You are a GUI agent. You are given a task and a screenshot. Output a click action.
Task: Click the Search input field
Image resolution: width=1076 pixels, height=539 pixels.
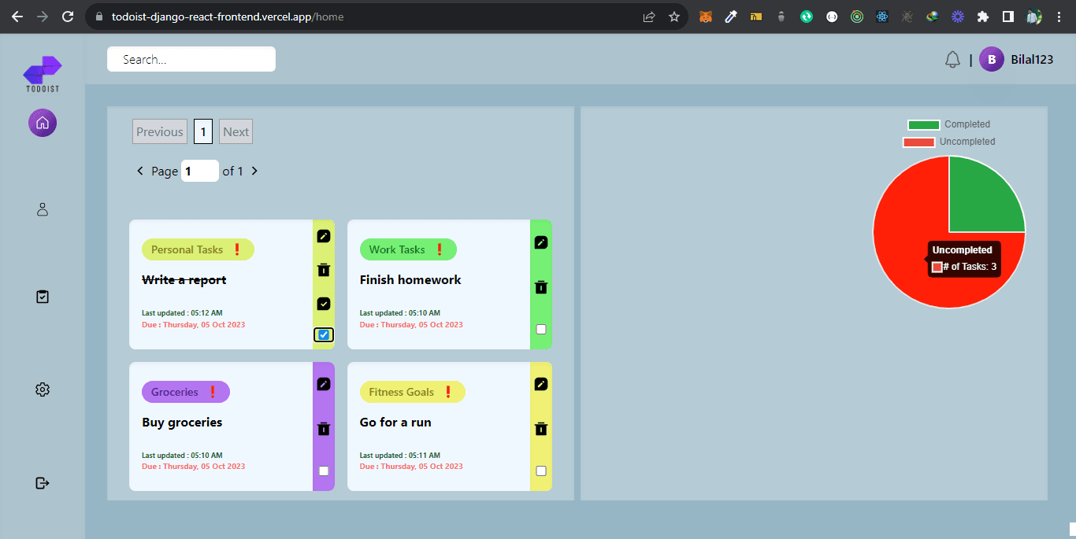point(191,59)
